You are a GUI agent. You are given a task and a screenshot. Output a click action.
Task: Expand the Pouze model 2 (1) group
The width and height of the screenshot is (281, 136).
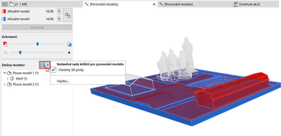click(5, 84)
